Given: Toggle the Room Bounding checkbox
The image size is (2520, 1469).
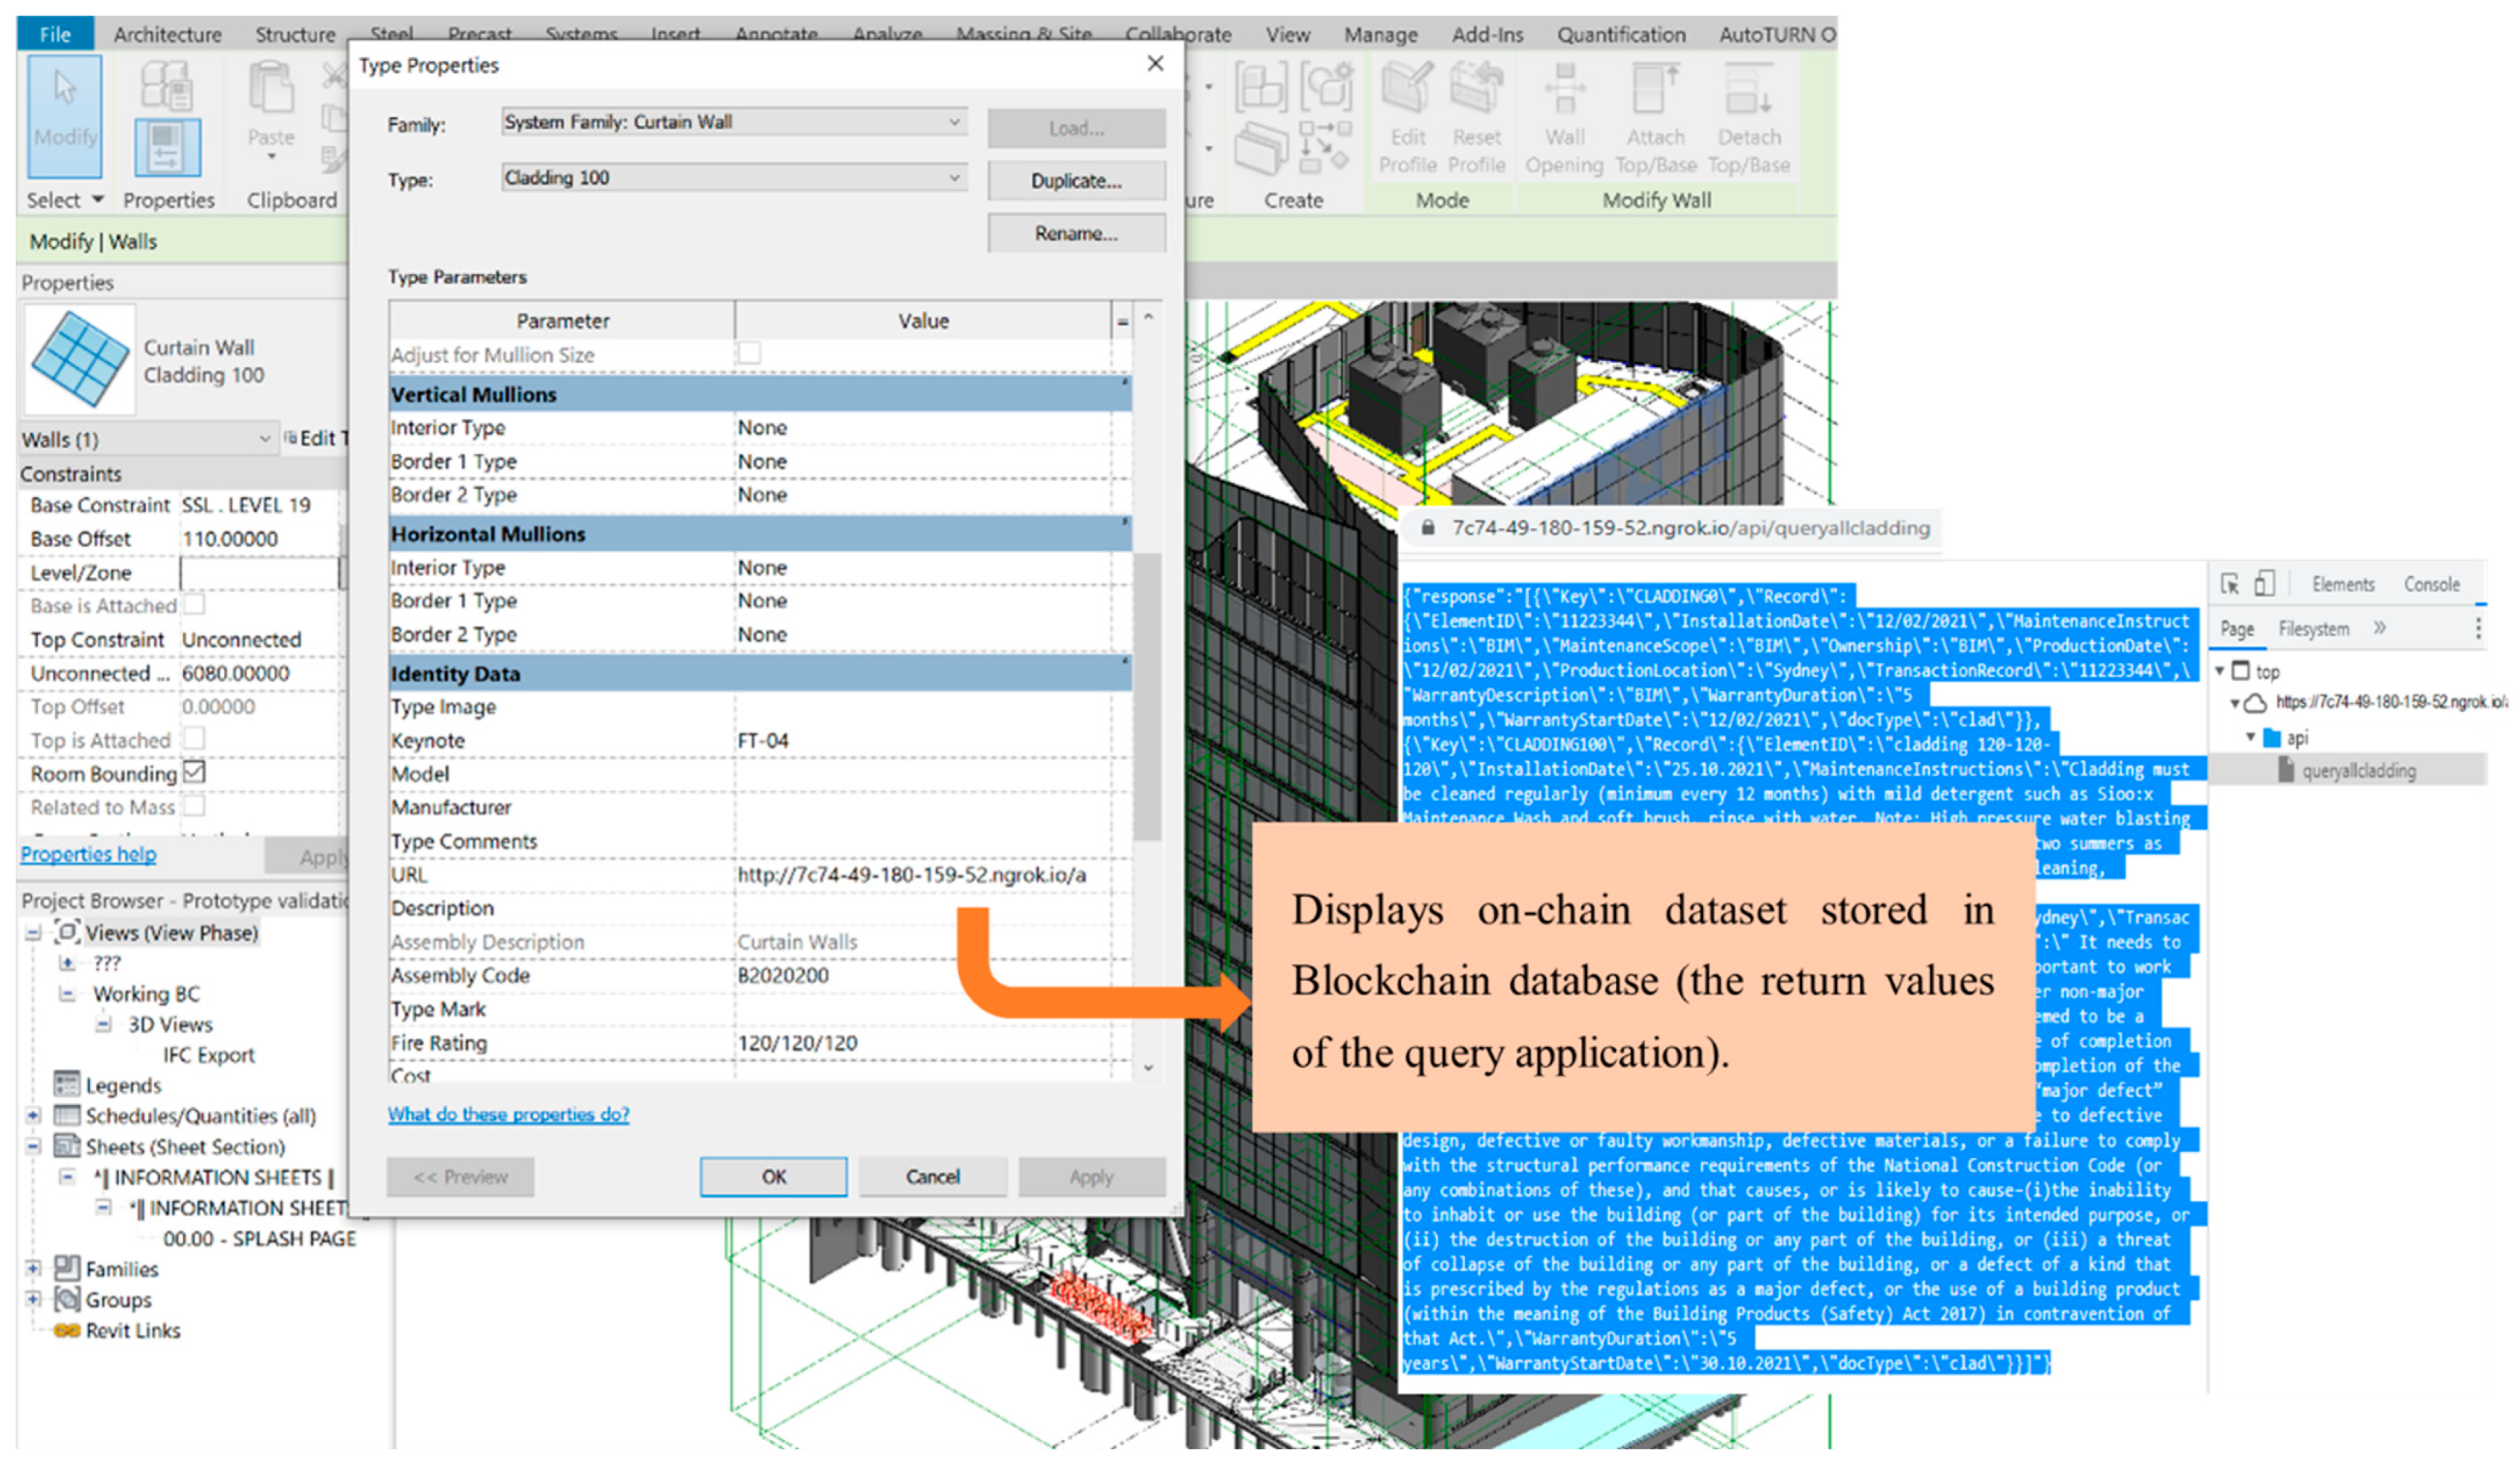Looking at the screenshot, I should [195, 772].
